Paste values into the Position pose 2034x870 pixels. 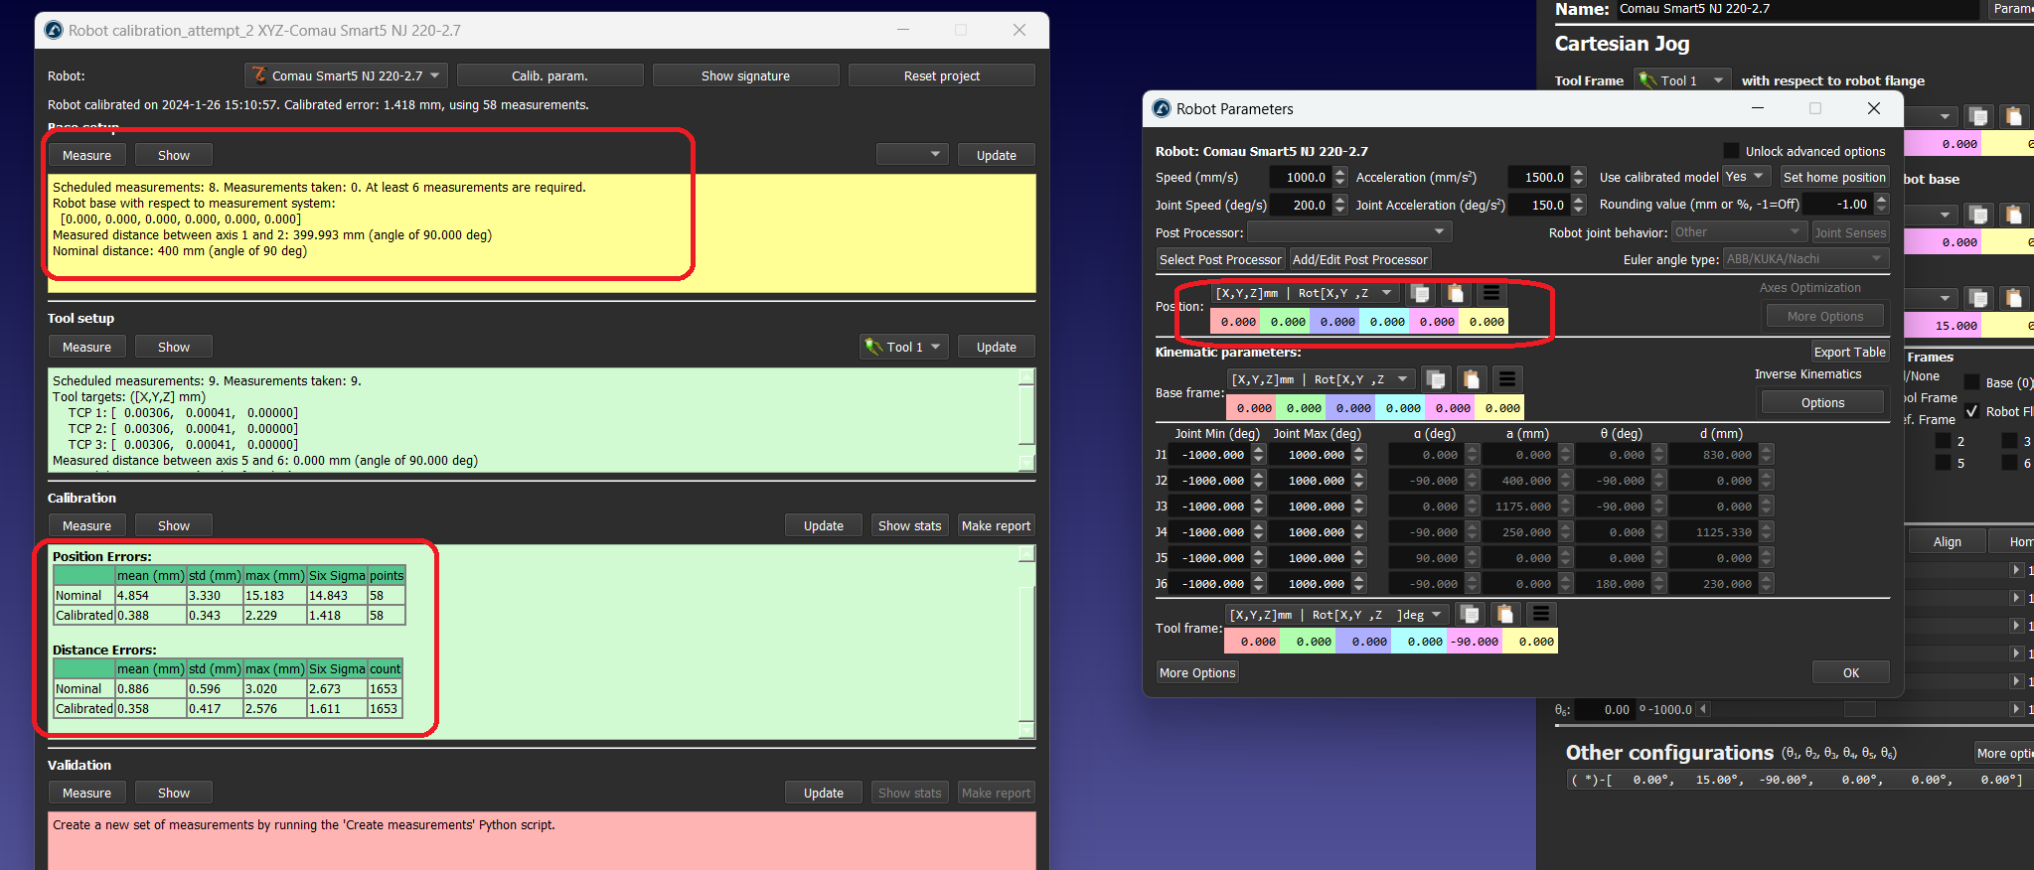[x=1456, y=293]
